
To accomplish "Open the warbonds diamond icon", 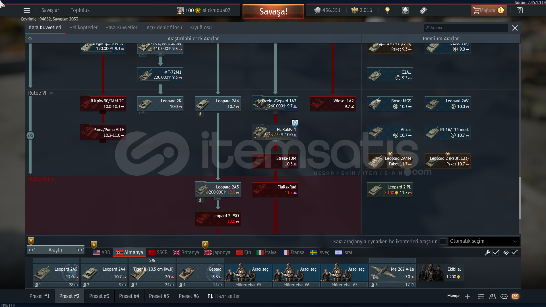I will point(405,10).
